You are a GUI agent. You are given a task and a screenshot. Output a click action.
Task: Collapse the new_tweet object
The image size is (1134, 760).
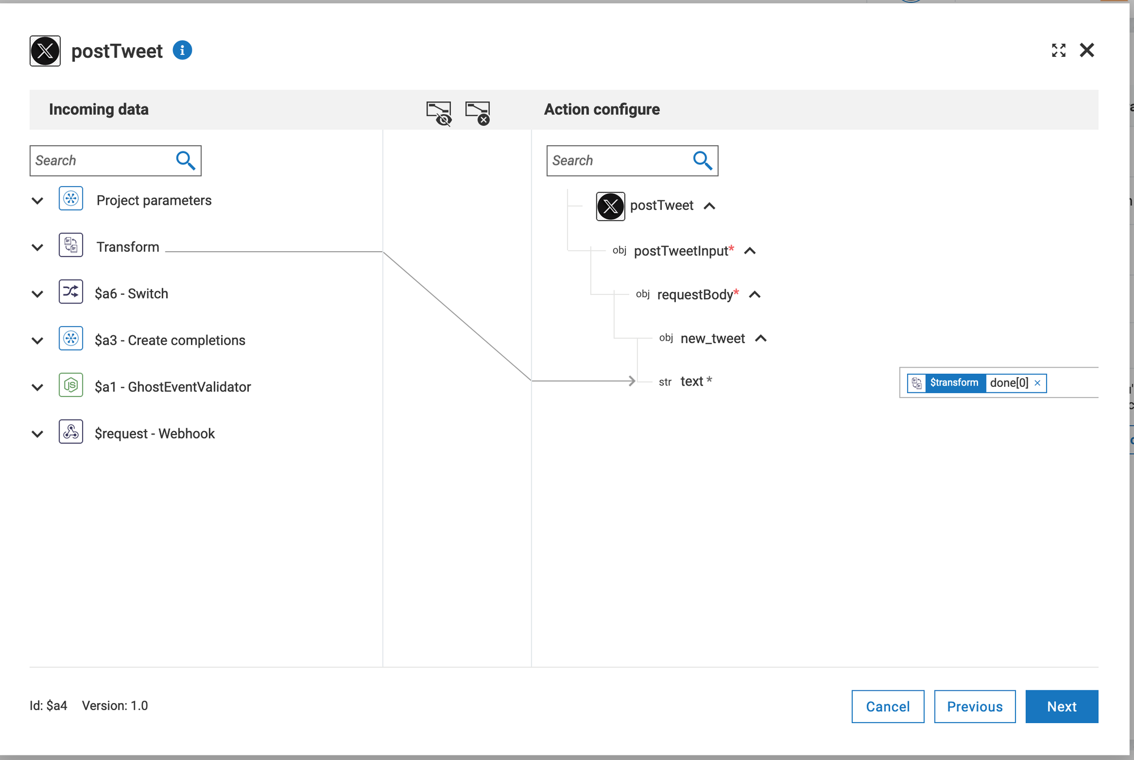(761, 339)
